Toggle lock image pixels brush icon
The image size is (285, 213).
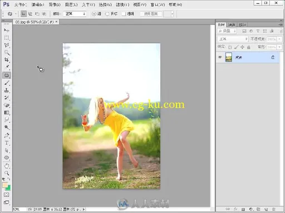click(236, 47)
